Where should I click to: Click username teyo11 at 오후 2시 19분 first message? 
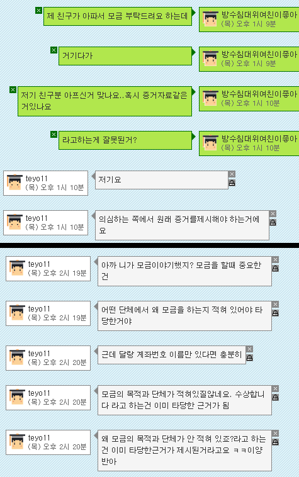tap(39, 264)
